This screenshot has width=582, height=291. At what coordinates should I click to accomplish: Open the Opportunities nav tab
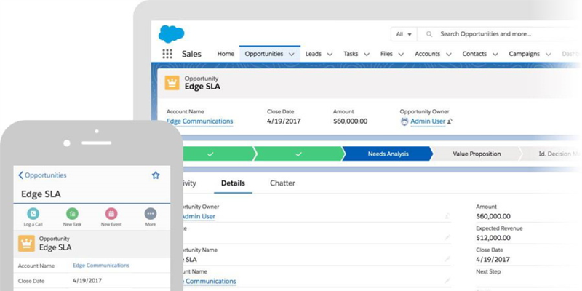click(x=264, y=54)
